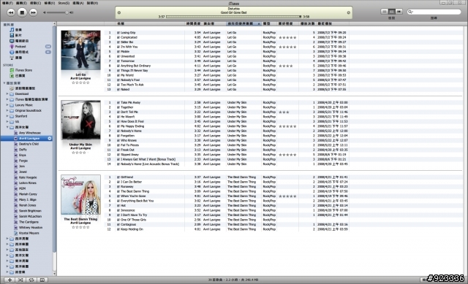The height and width of the screenshot is (284, 468).
Task: Click the right circle icon in the now-playing display
Action: [x=348, y=12]
